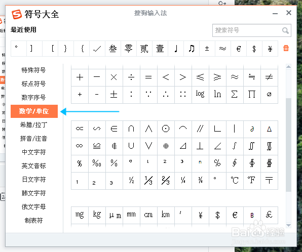The height and width of the screenshot is (252, 302).
Task: Insert the infinity symbol
Action: click(80, 146)
